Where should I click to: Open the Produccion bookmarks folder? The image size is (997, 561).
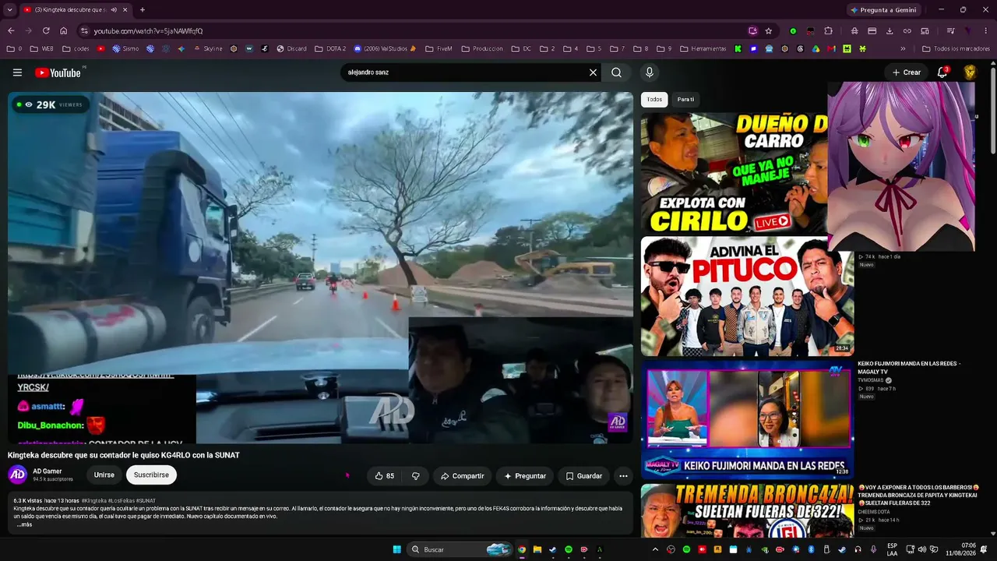click(x=482, y=48)
